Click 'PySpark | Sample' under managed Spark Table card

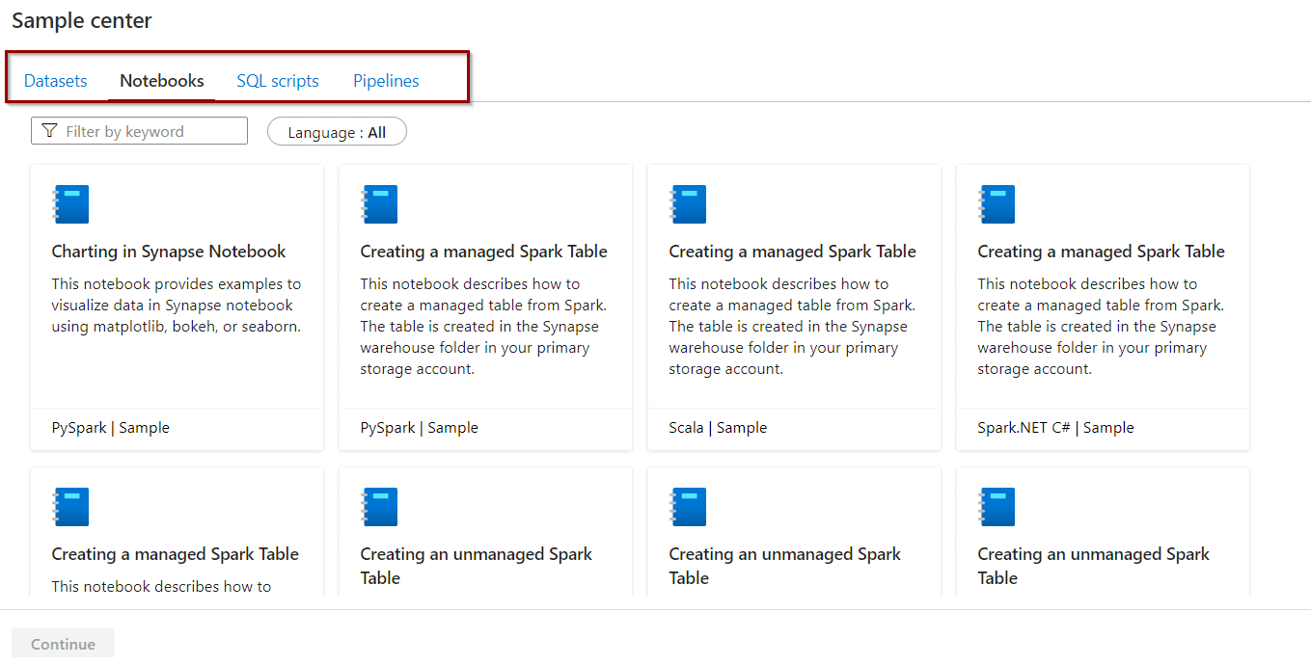click(x=419, y=428)
